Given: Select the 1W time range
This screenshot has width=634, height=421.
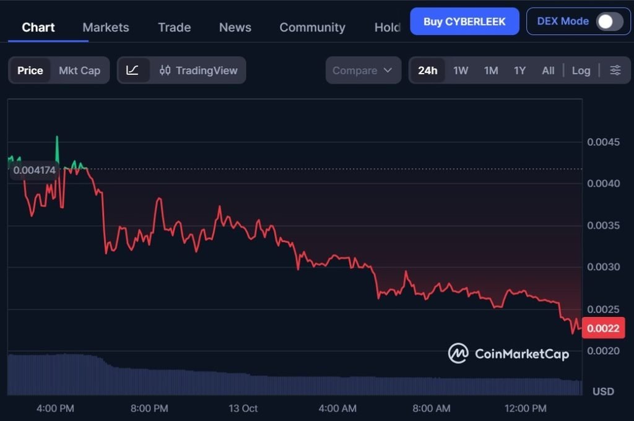Looking at the screenshot, I should [461, 71].
